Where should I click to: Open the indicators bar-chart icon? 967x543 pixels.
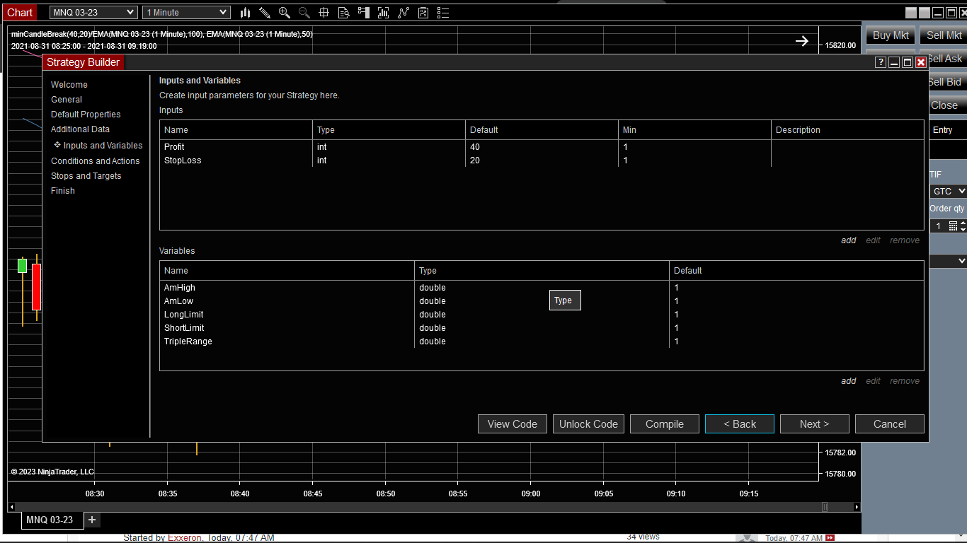pos(384,13)
